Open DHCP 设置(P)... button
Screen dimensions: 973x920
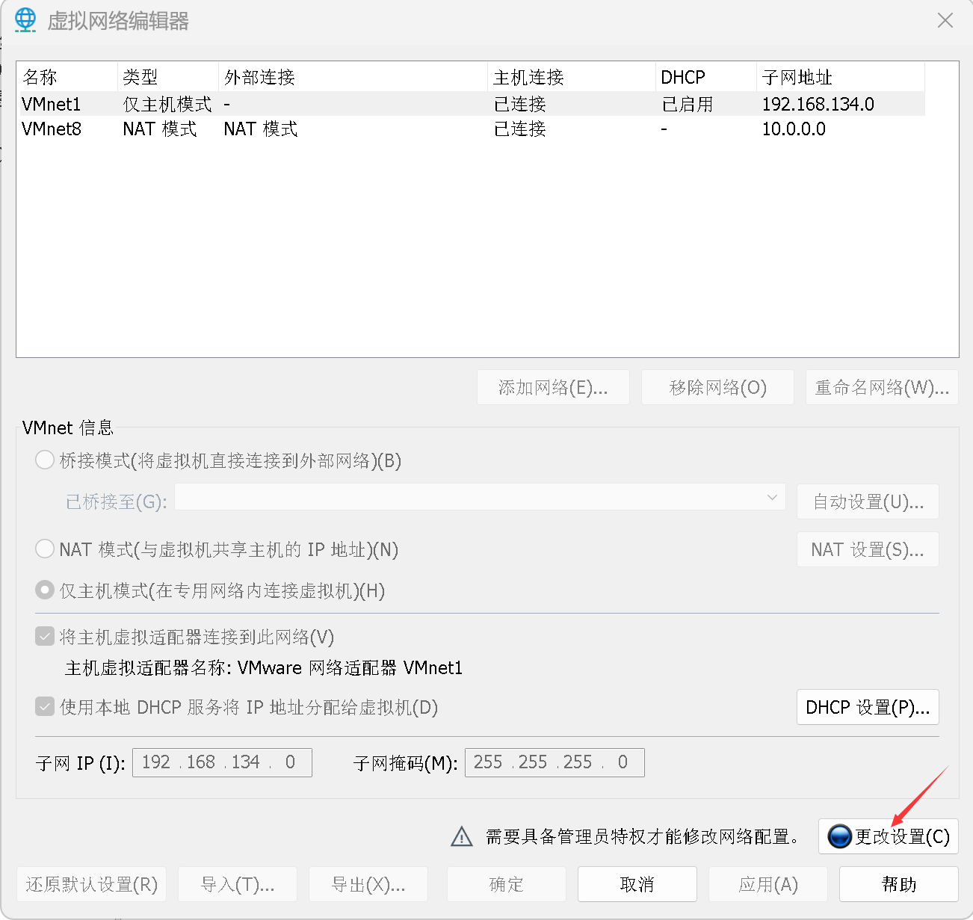click(x=868, y=707)
